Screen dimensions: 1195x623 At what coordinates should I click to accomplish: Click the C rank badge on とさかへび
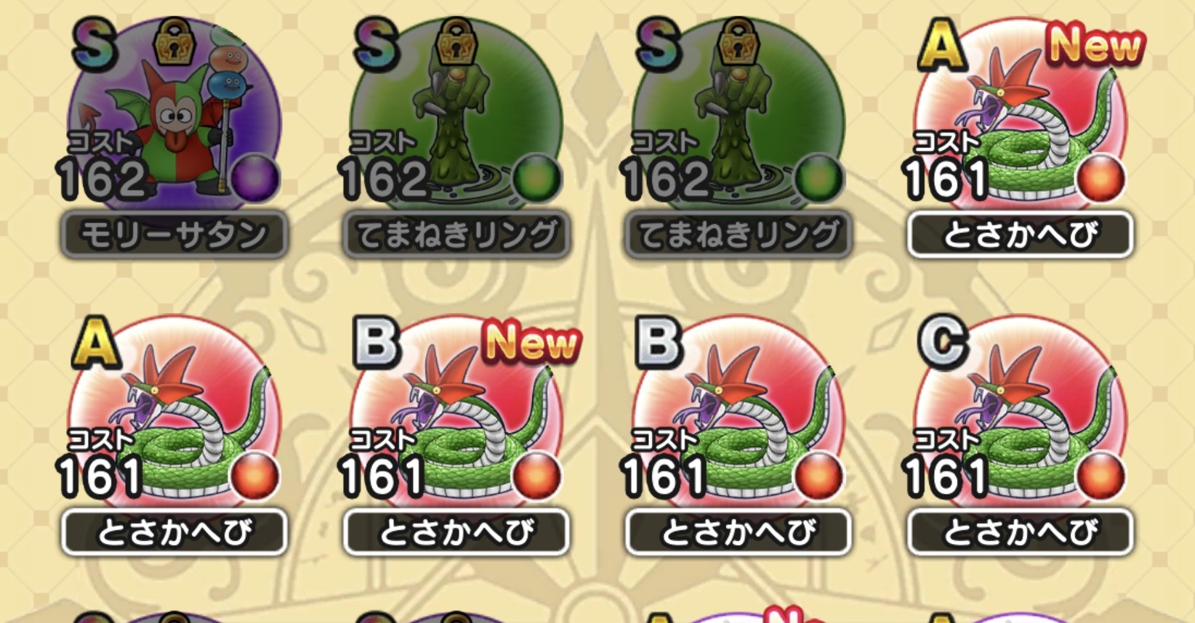coord(943,342)
